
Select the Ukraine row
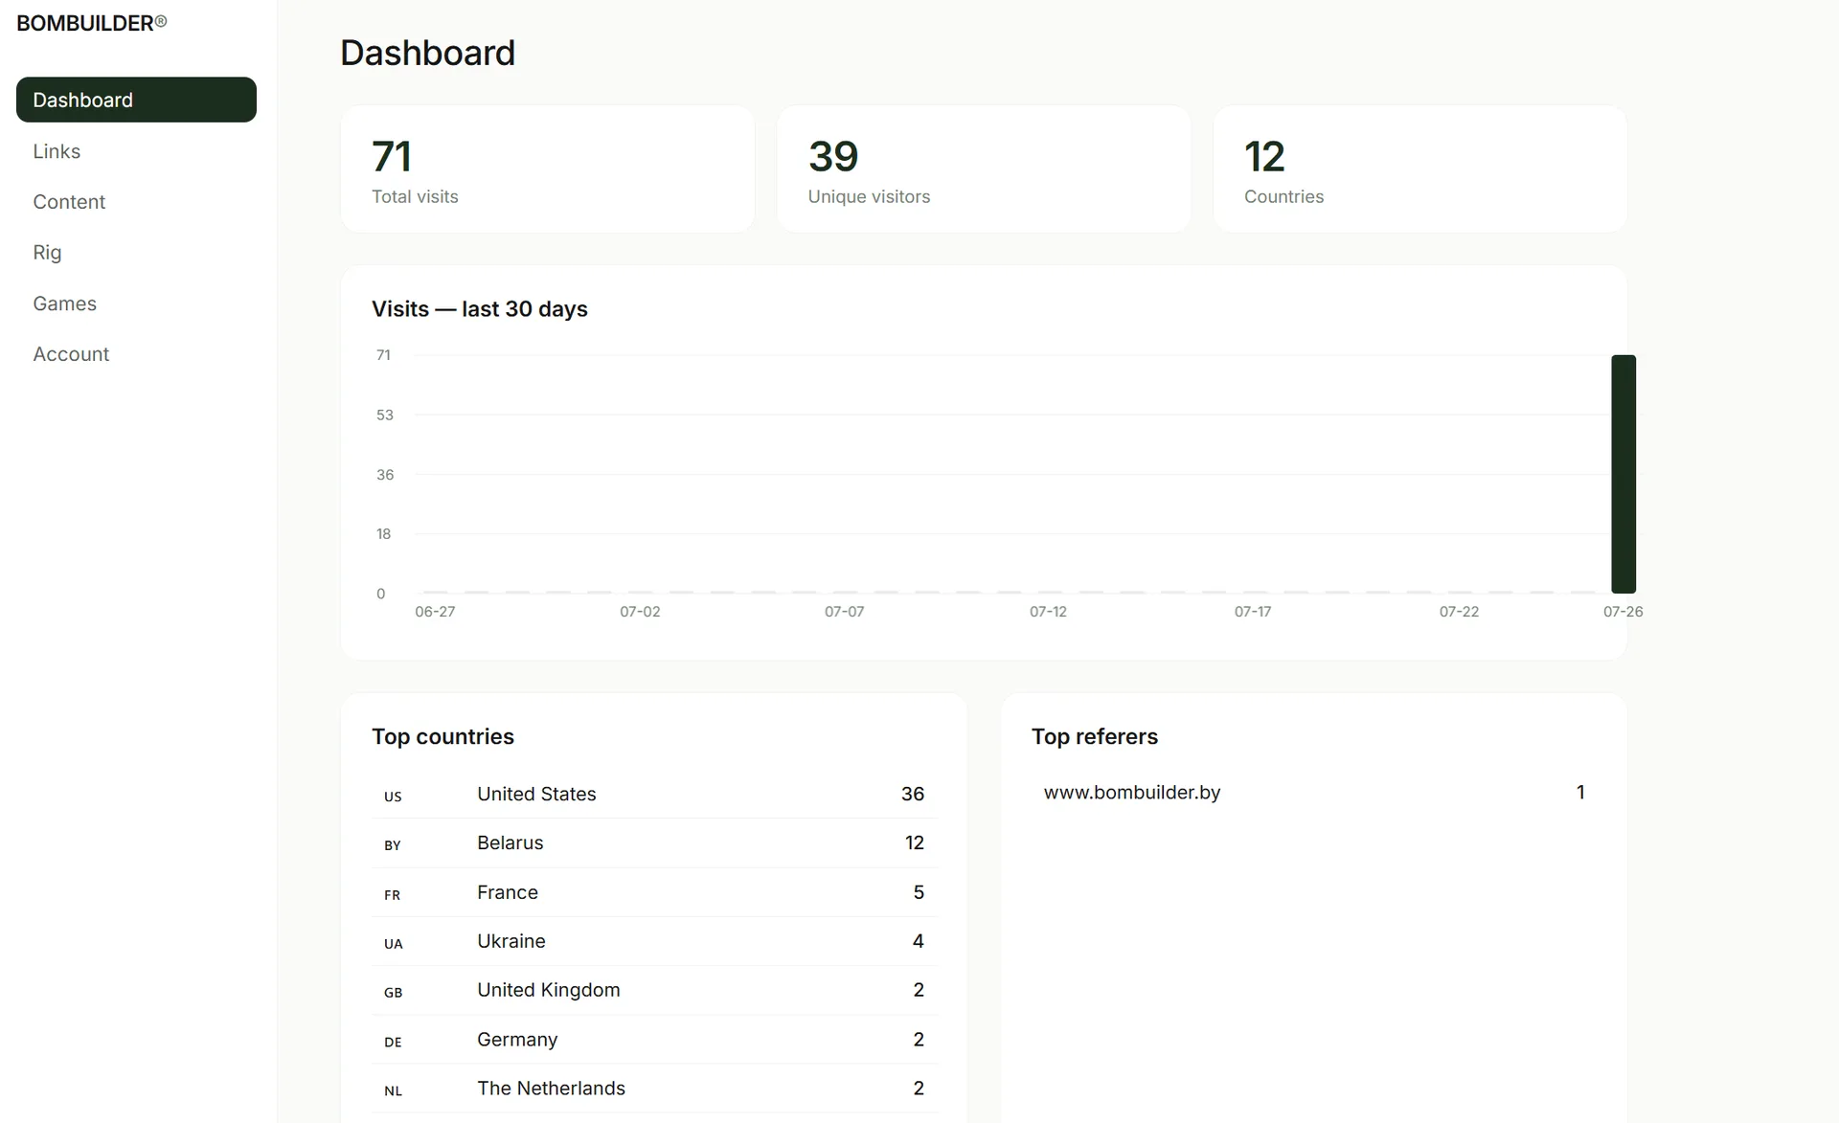[654, 941]
